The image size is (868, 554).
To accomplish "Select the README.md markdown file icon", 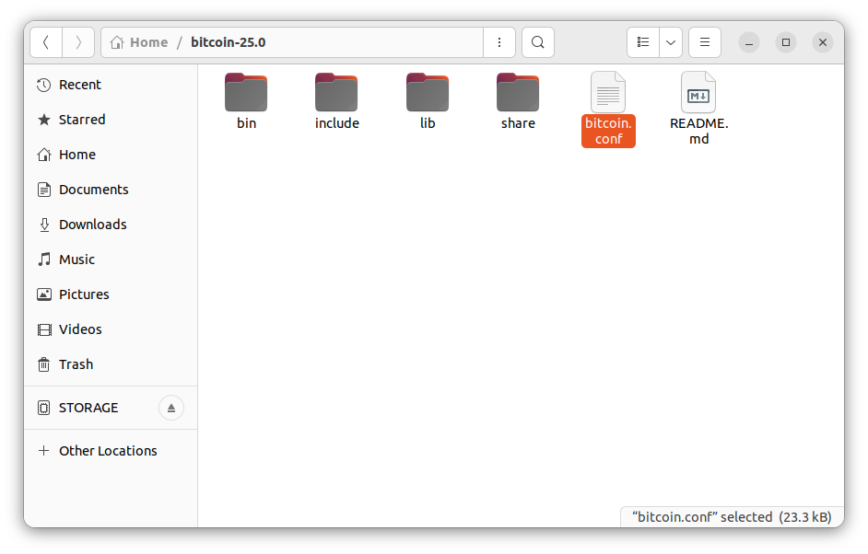I will point(698,92).
